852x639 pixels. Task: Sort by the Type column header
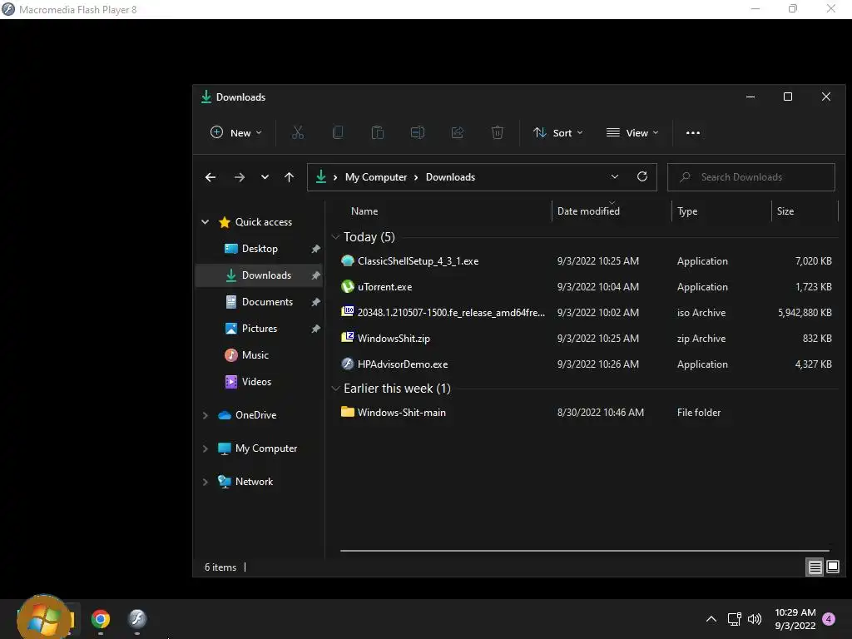[x=687, y=211]
